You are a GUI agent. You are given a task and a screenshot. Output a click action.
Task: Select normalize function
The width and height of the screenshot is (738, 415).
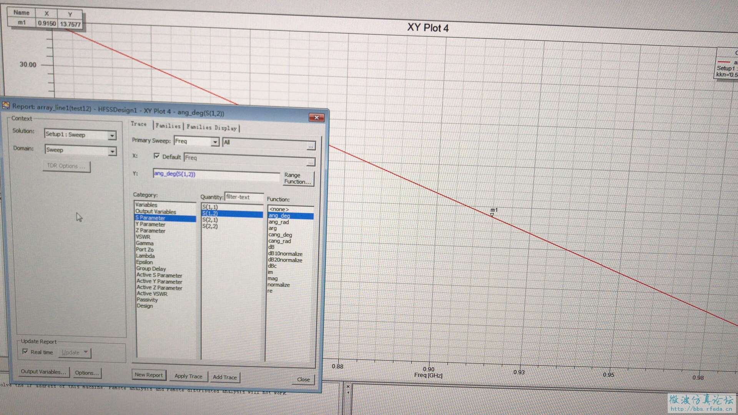279,285
